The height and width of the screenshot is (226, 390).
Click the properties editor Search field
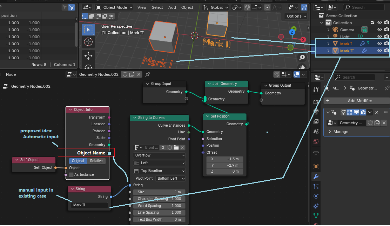pos(354,78)
